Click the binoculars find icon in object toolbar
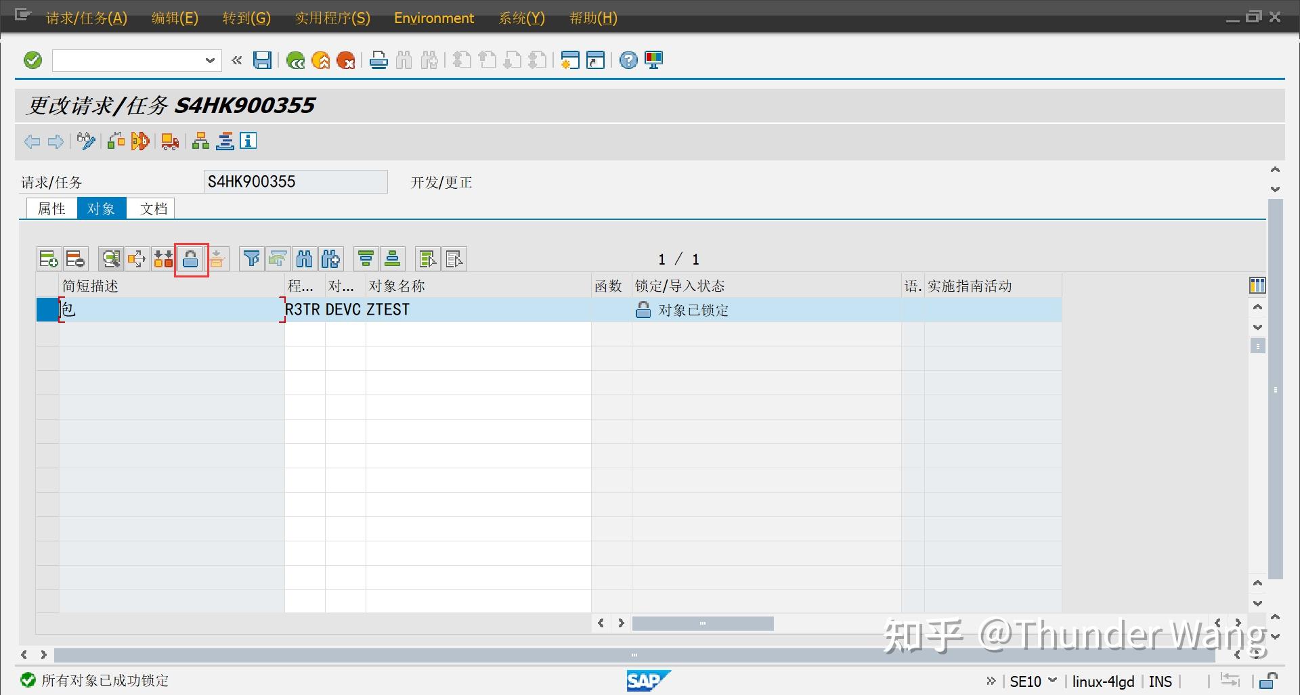This screenshot has width=1300, height=695. 305,259
